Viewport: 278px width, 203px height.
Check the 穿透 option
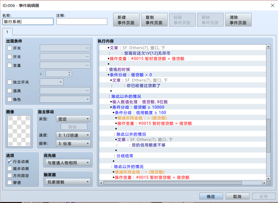tap(10, 182)
